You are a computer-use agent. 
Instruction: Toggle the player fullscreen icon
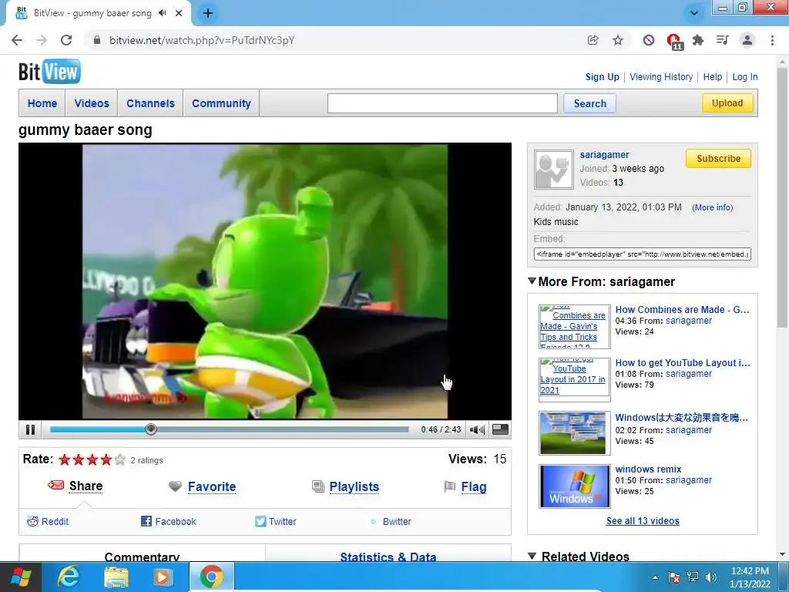pos(500,429)
